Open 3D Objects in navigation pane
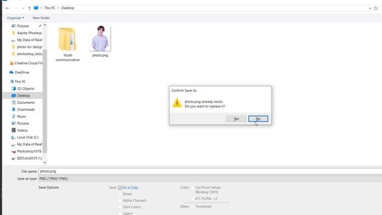The width and height of the screenshot is (382, 215). point(25,88)
